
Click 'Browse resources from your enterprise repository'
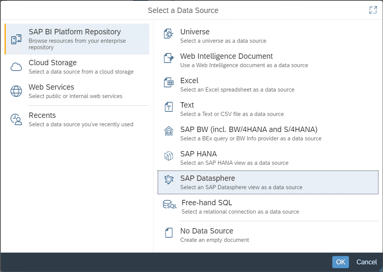pyautogui.click(x=77, y=44)
